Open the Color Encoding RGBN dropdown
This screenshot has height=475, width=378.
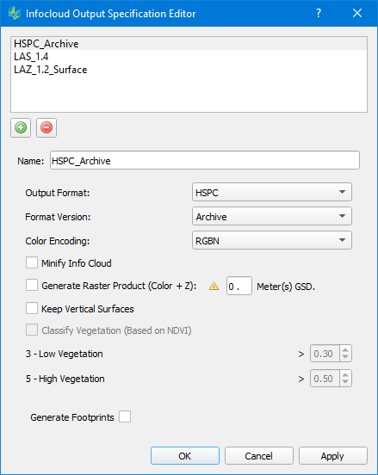click(x=272, y=241)
